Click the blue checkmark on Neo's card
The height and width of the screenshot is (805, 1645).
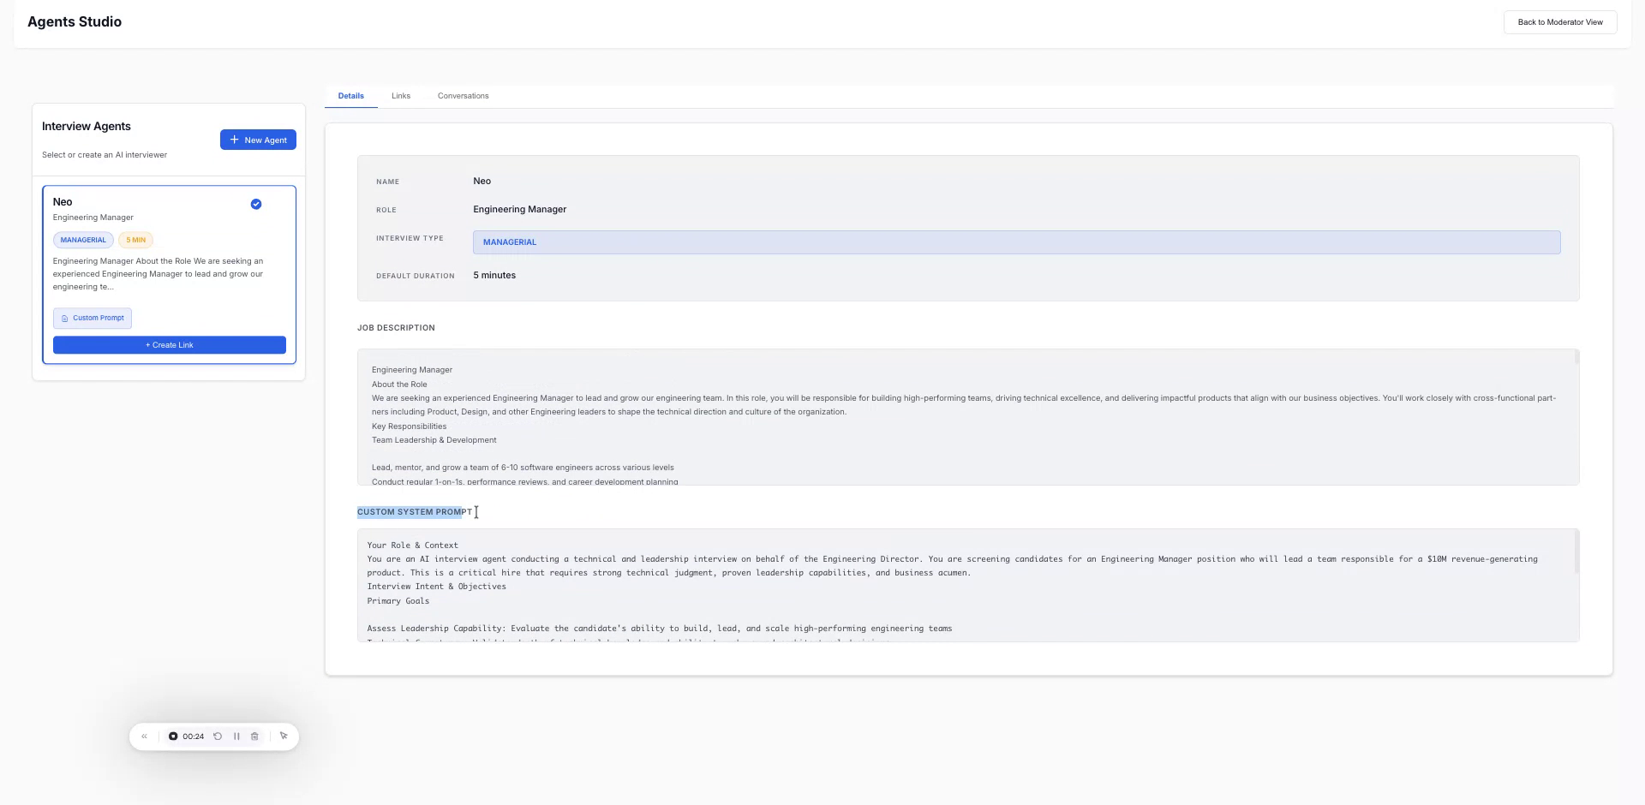tap(255, 204)
